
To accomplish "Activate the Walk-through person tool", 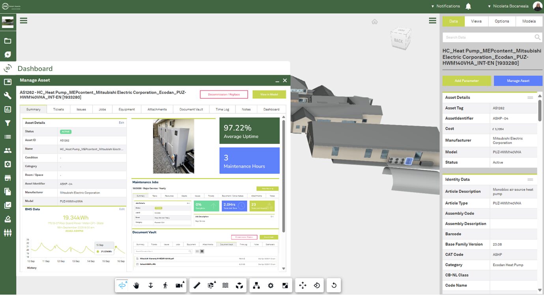I will [165, 285].
